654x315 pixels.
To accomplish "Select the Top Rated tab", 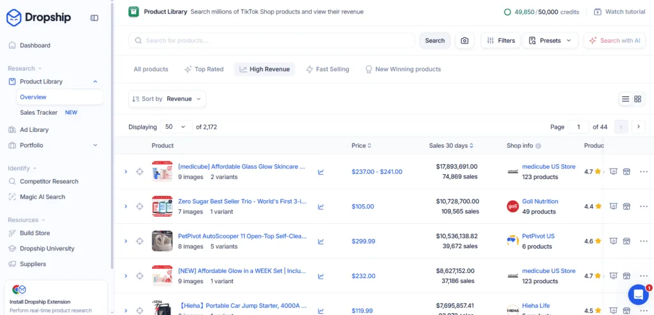I will click(x=204, y=69).
